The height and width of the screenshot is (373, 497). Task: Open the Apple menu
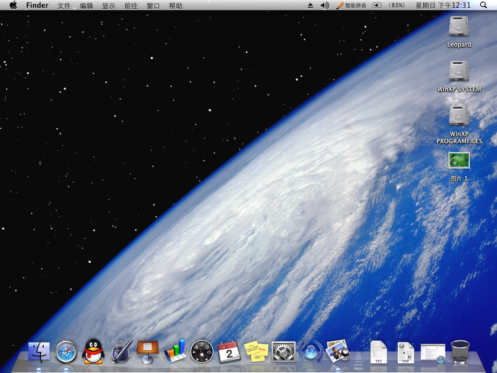pyautogui.click(x=13, y=5)
